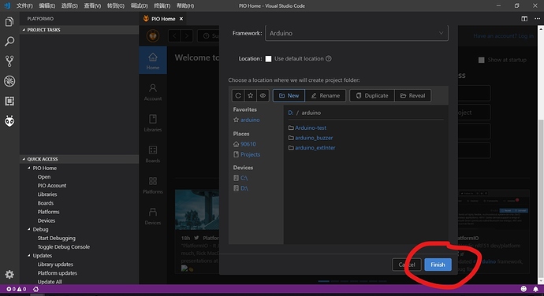Open the Libraries section in the PIO sidebar
Image resolution: width=544 pixels, height=296 pixels.
[153, 123]
